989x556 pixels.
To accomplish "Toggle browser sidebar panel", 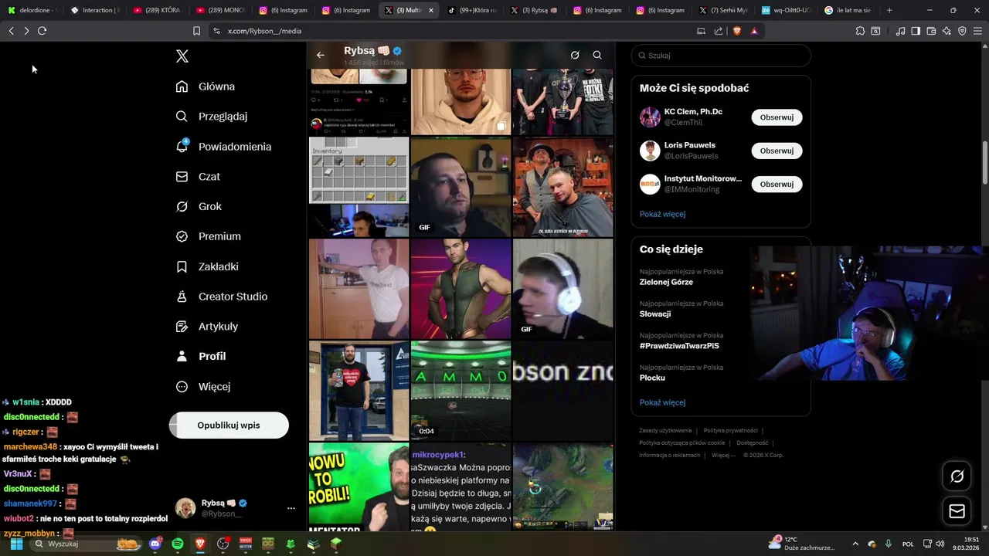I will (916, 31).
